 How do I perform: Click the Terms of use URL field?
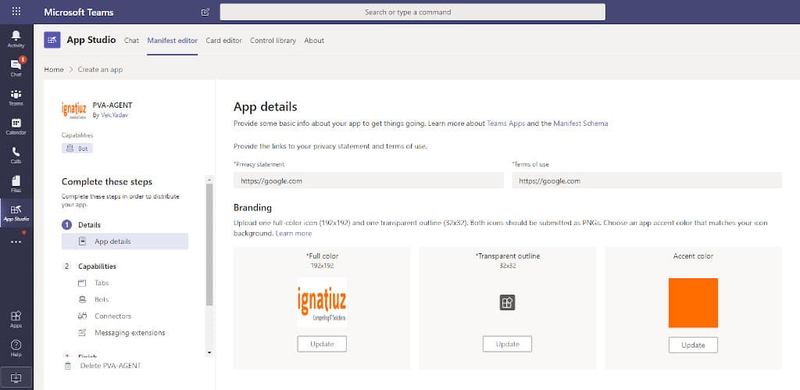click(x=647, y=181)
